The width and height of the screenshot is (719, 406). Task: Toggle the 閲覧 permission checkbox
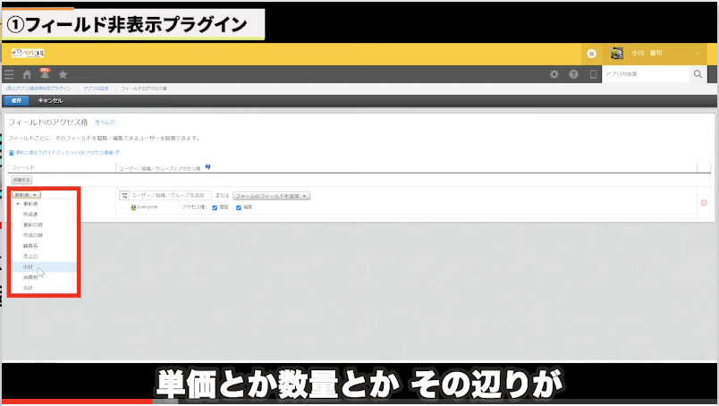point(216,207)
